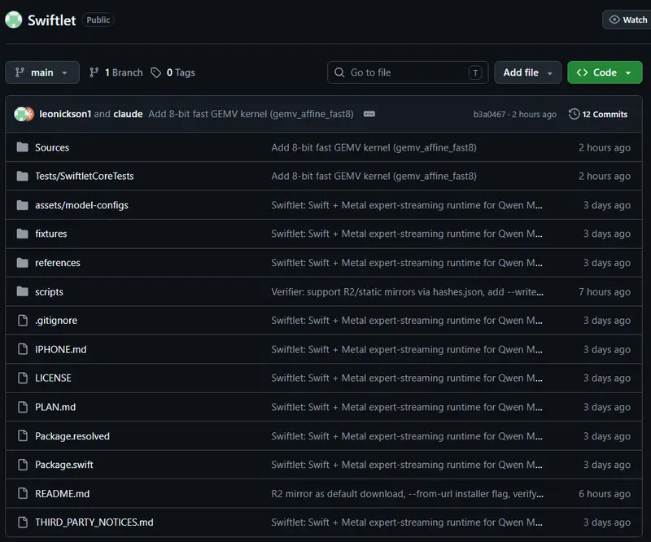Open the README.md file name

coord(63,493)
